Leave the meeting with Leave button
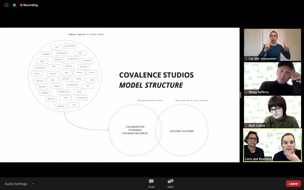Screen dimensions: 304x190 (293, 183)
